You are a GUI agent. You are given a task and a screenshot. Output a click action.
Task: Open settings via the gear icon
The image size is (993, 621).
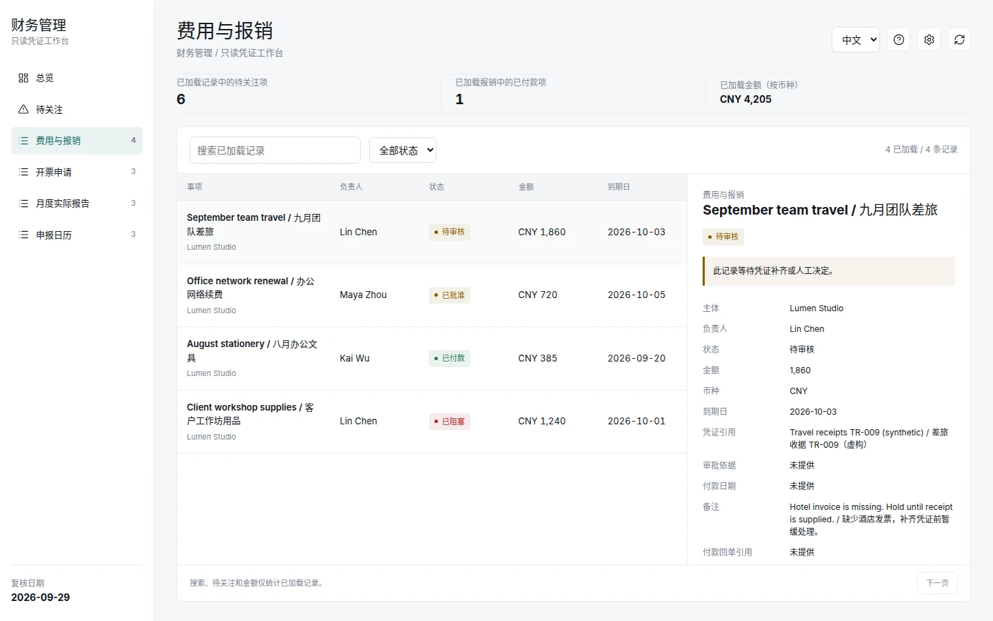pyautogui.click(x=929, y=40)
